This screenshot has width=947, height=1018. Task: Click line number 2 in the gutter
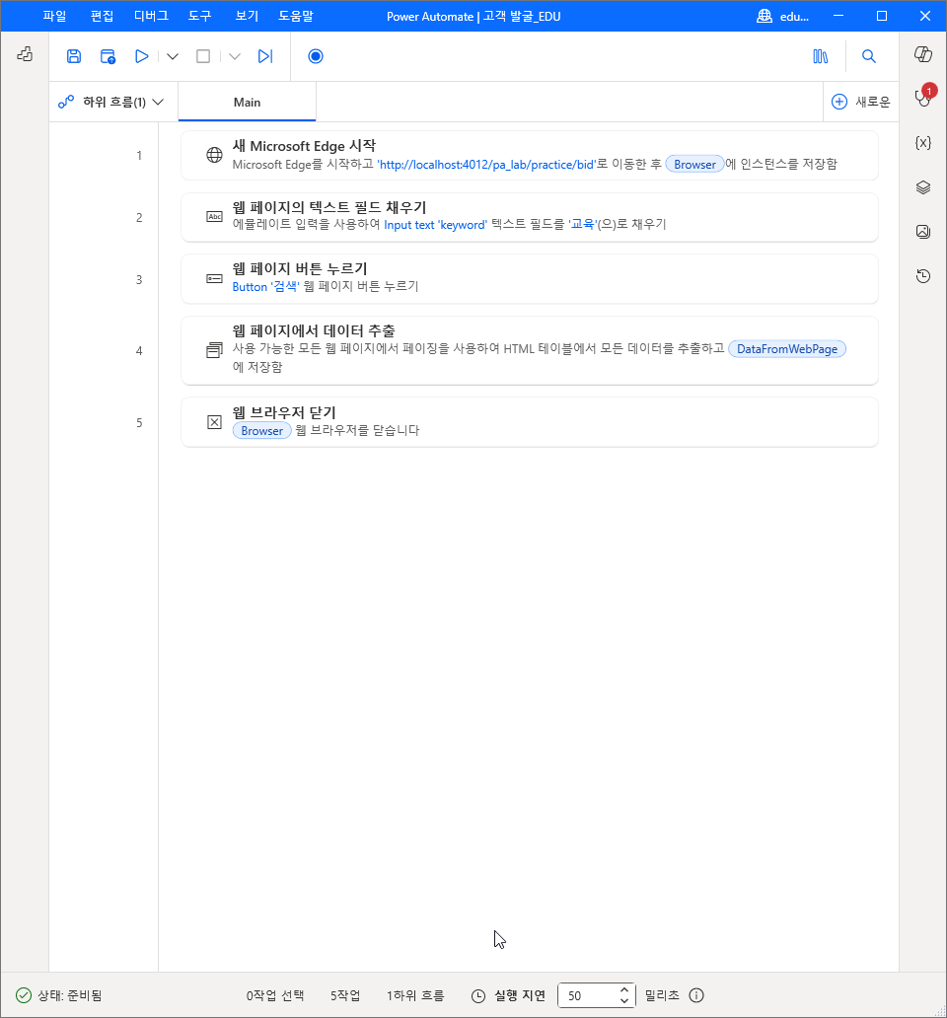[x=139, y=217]
